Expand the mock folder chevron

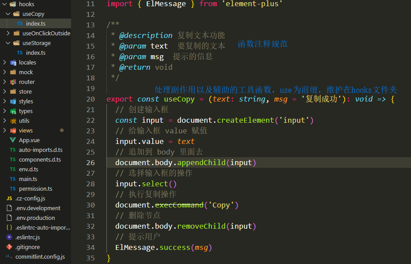(x=4, y=72)
